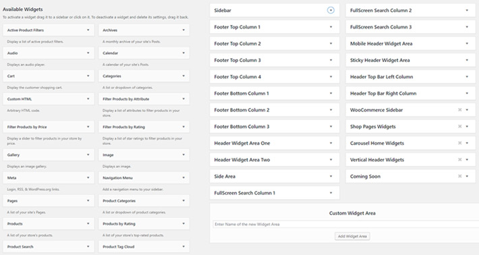The height and width of the screenshot is (255, 479).
Task: Open the Product Categories widget arrow
Action: point(184,200)
